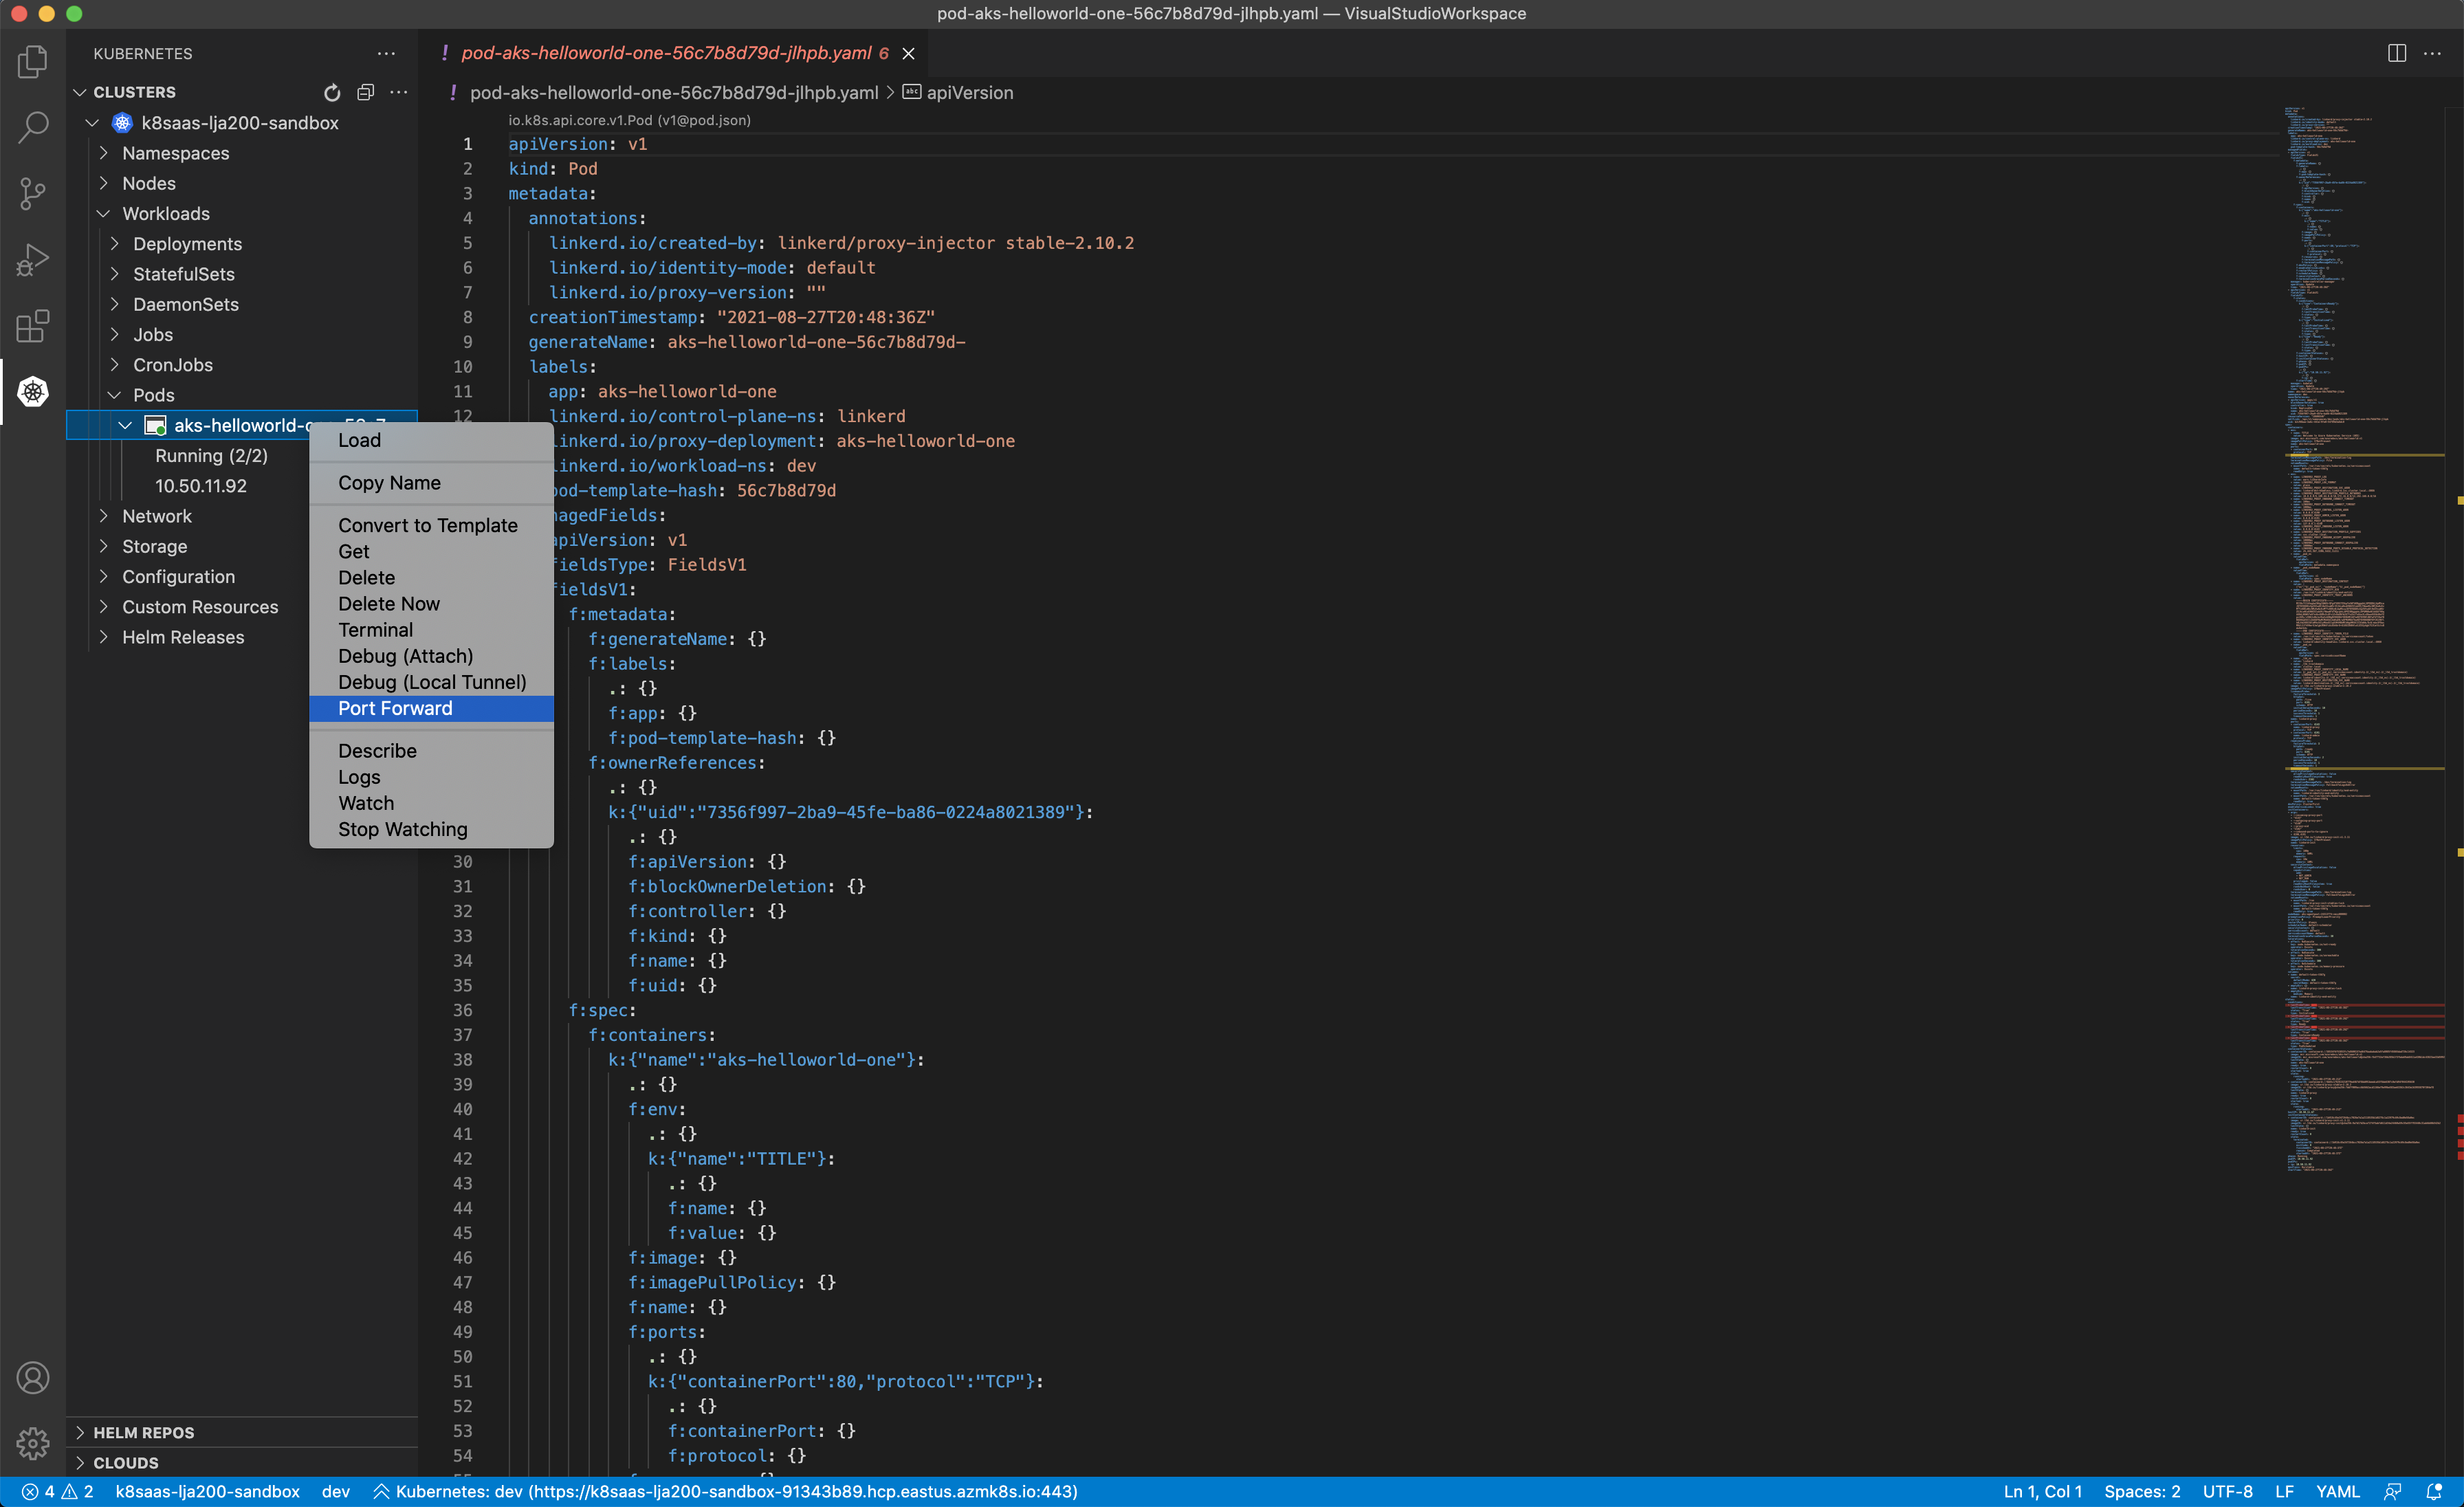Select Stop Watching menu entry
The height and width of the screenshot is (1507, 2464).
(x=431, y=829)
